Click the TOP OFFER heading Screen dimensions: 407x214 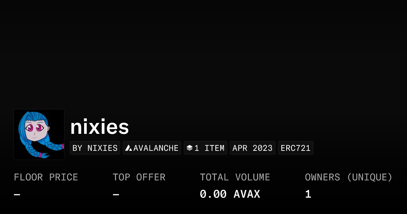[x=139, y=177]
